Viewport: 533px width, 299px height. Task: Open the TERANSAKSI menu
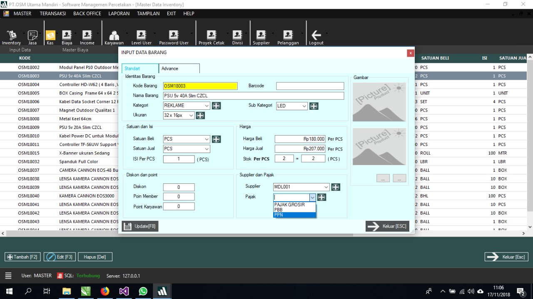[x=53, y=14]
